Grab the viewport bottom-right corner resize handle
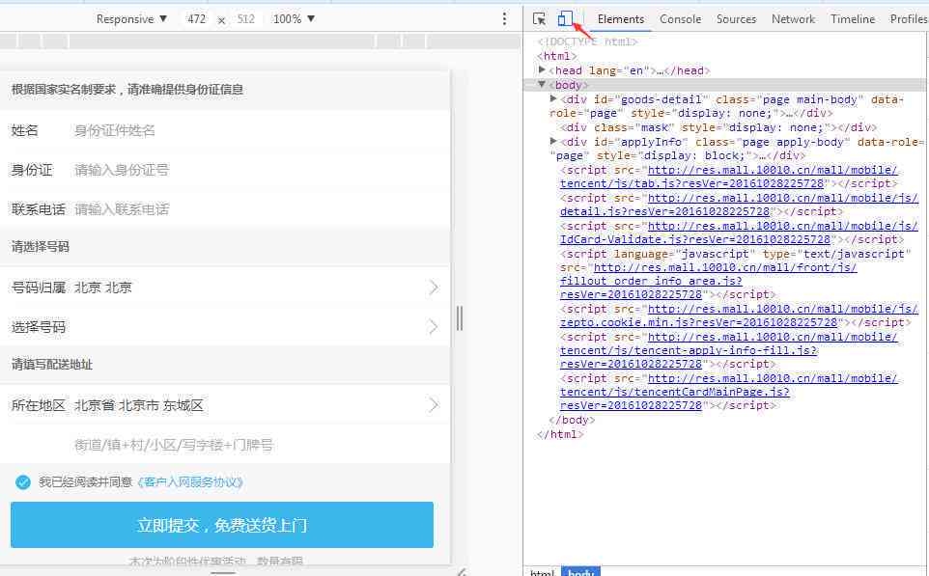Screen dimensions: 929x576 tap(462, 571)
